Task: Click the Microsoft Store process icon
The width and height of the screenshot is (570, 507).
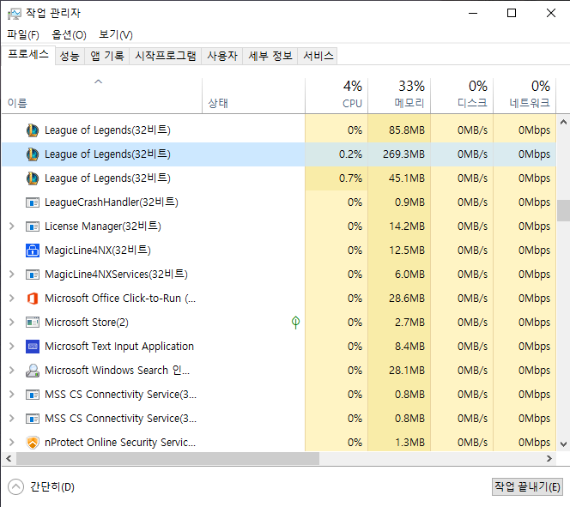Action: (x=33, y=323)
